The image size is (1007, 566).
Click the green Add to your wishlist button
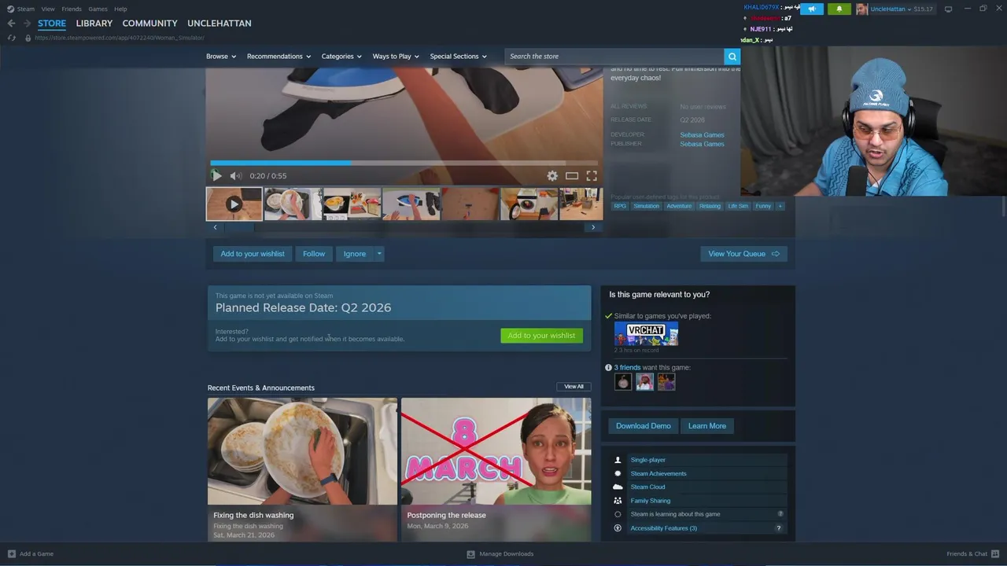pyautogui.click(x=541, y=336)
